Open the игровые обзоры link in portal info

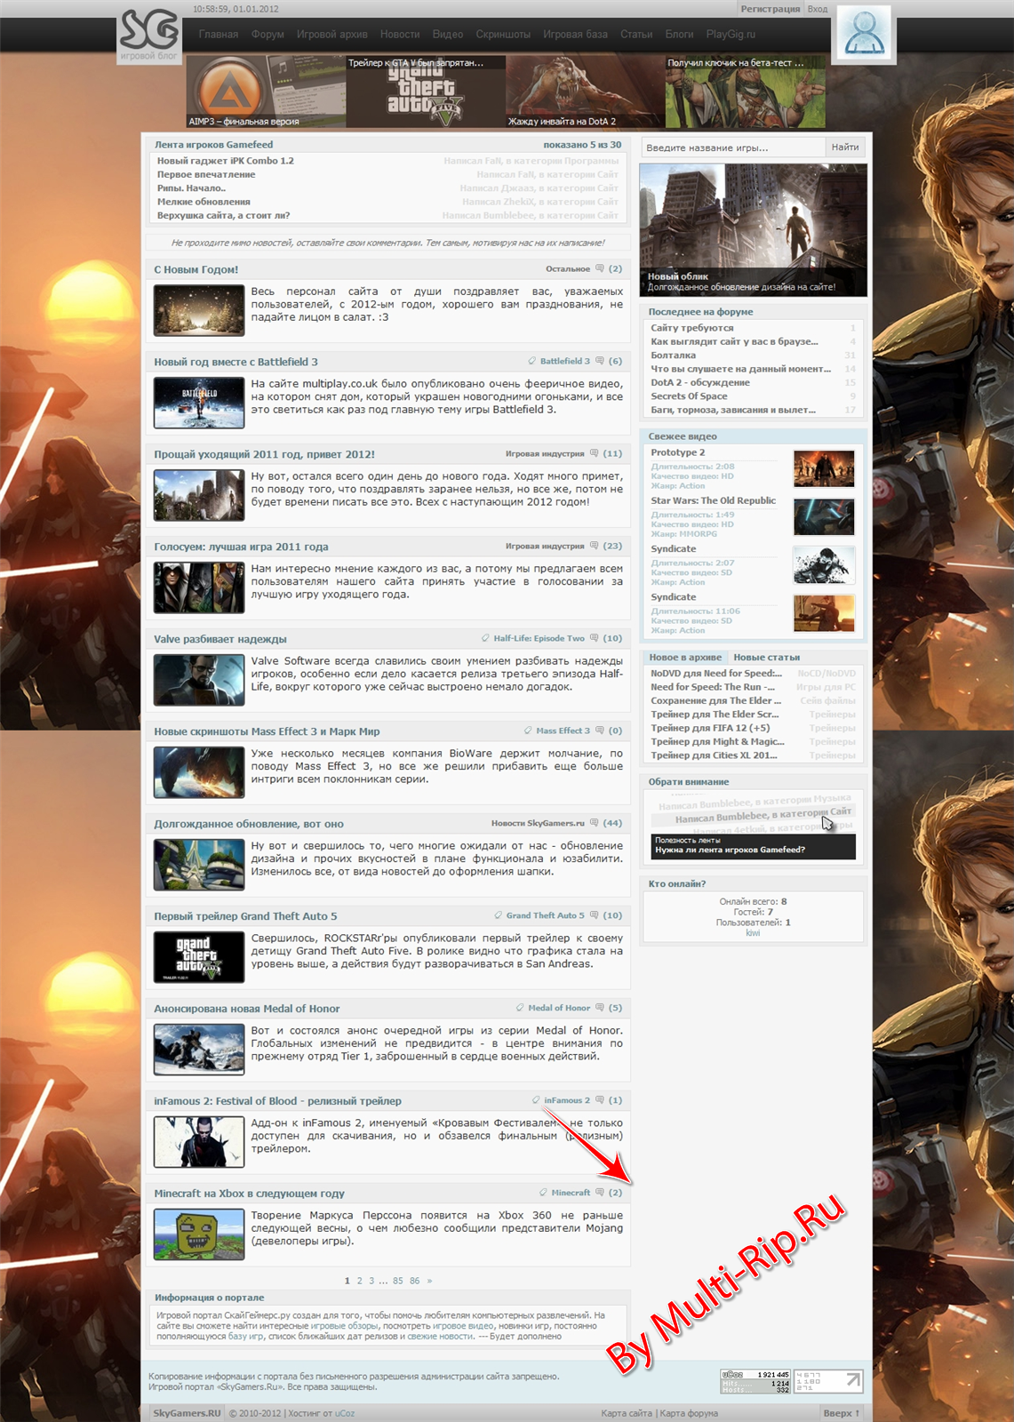click(x=344, y=1326)
